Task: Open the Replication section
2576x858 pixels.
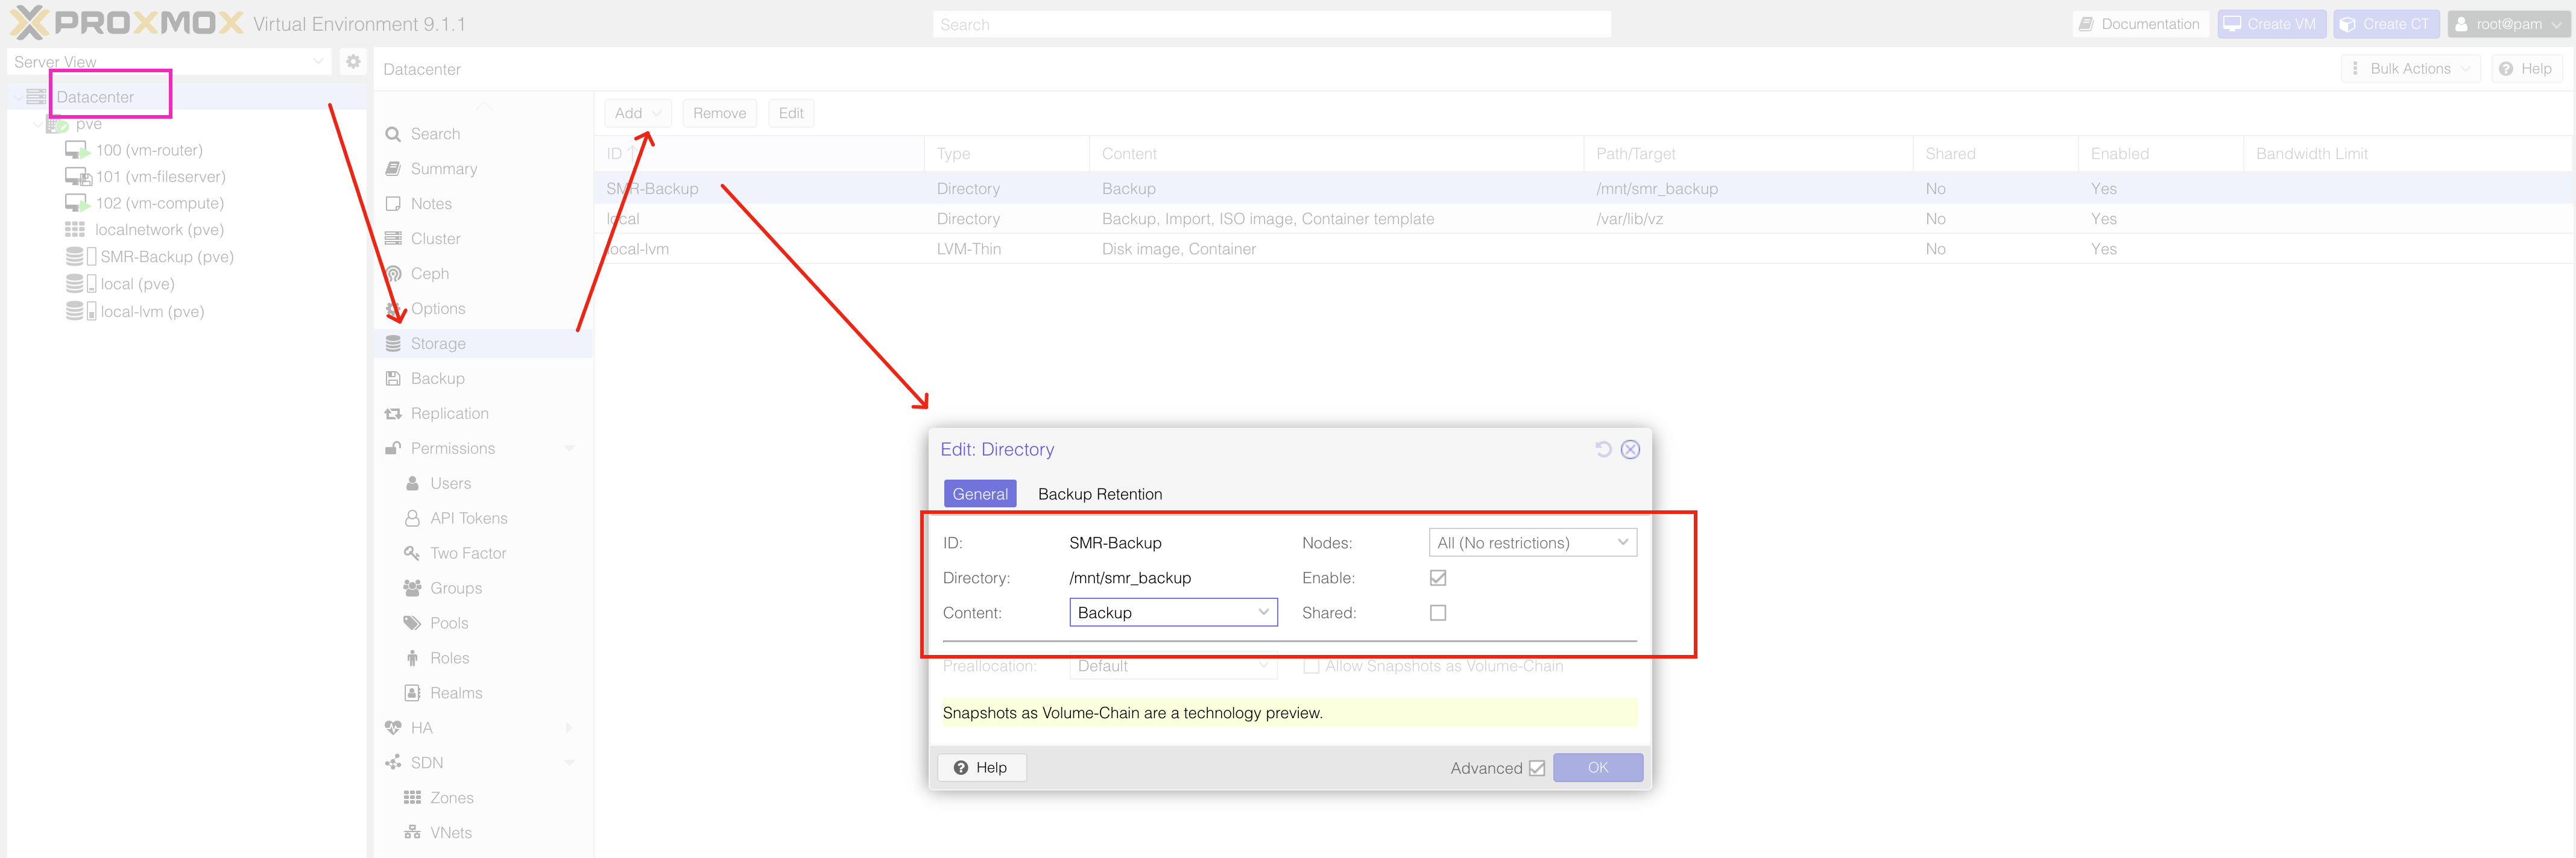Action: (x=449, y=413)
